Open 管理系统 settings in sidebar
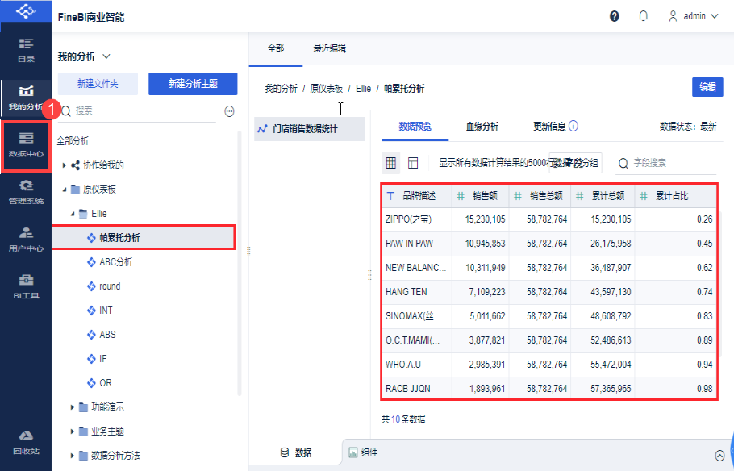This screenshot has width=734, height=471. [x=26, y=192]
